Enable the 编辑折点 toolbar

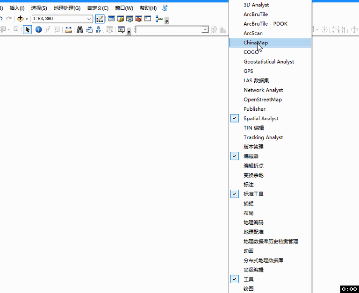270,166
